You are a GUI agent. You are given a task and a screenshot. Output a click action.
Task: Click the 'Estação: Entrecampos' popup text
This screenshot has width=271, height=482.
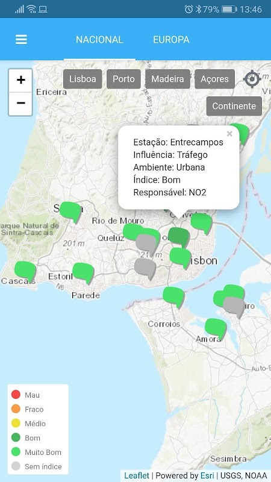tap(178, 142)
